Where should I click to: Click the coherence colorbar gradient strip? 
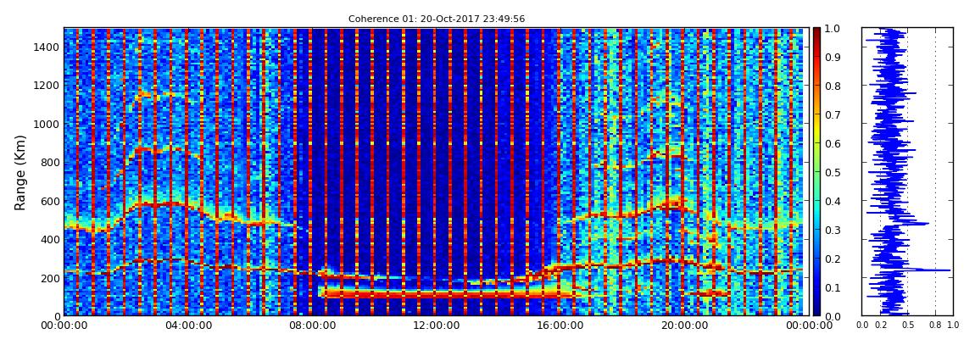click(817, 171)
